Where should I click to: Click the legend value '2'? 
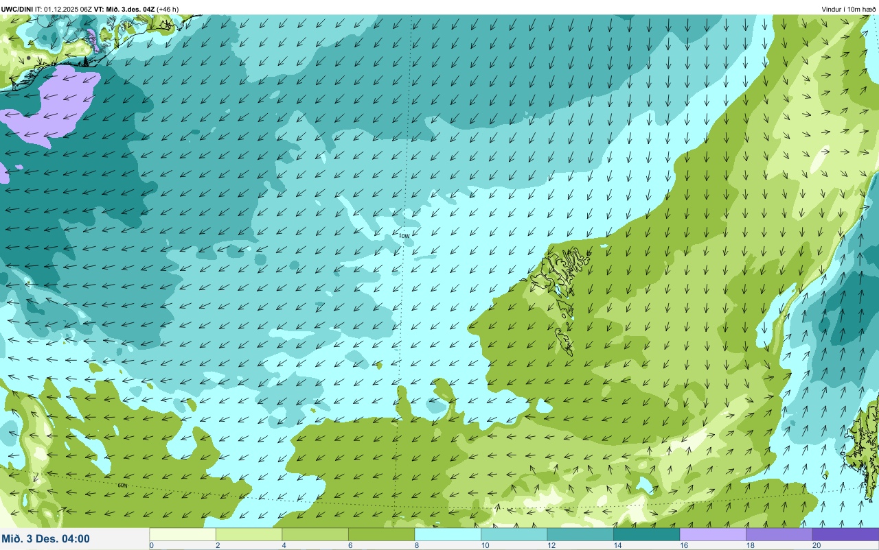pyautogui.click(x=216, y=546)
